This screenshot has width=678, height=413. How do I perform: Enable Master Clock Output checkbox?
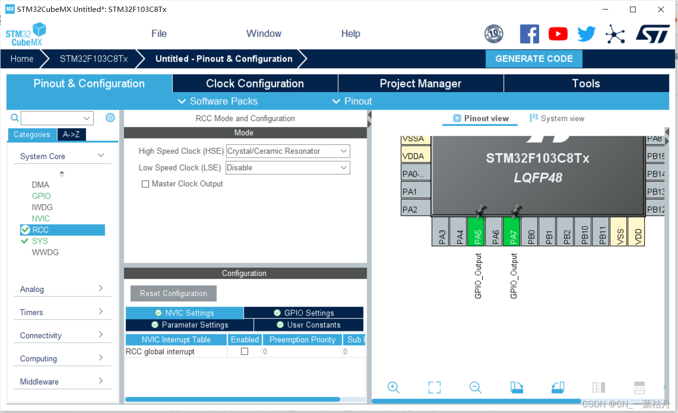point(145,184)
